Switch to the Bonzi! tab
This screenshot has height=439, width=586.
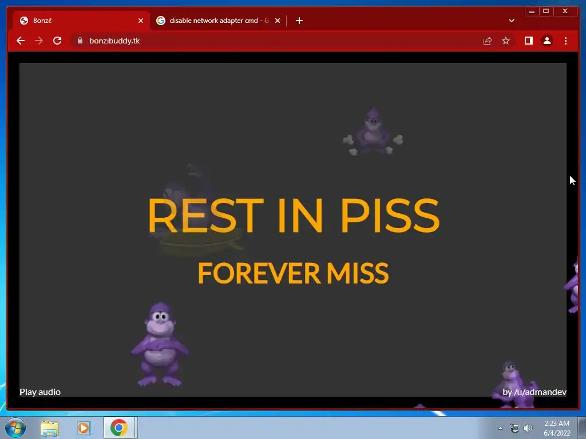80,21
